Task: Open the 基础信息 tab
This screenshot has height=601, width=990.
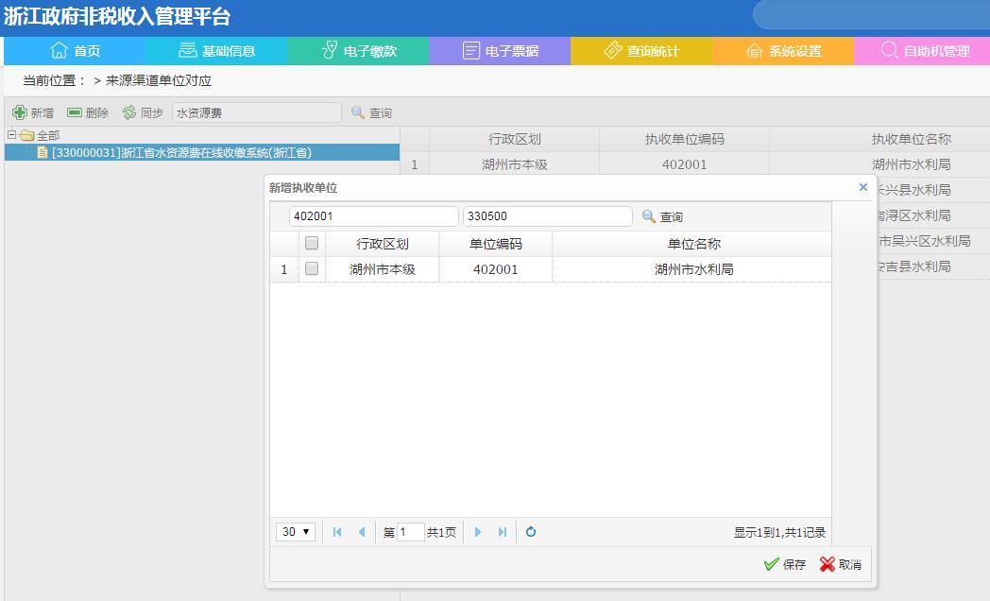Action: (x=216, y=50)
